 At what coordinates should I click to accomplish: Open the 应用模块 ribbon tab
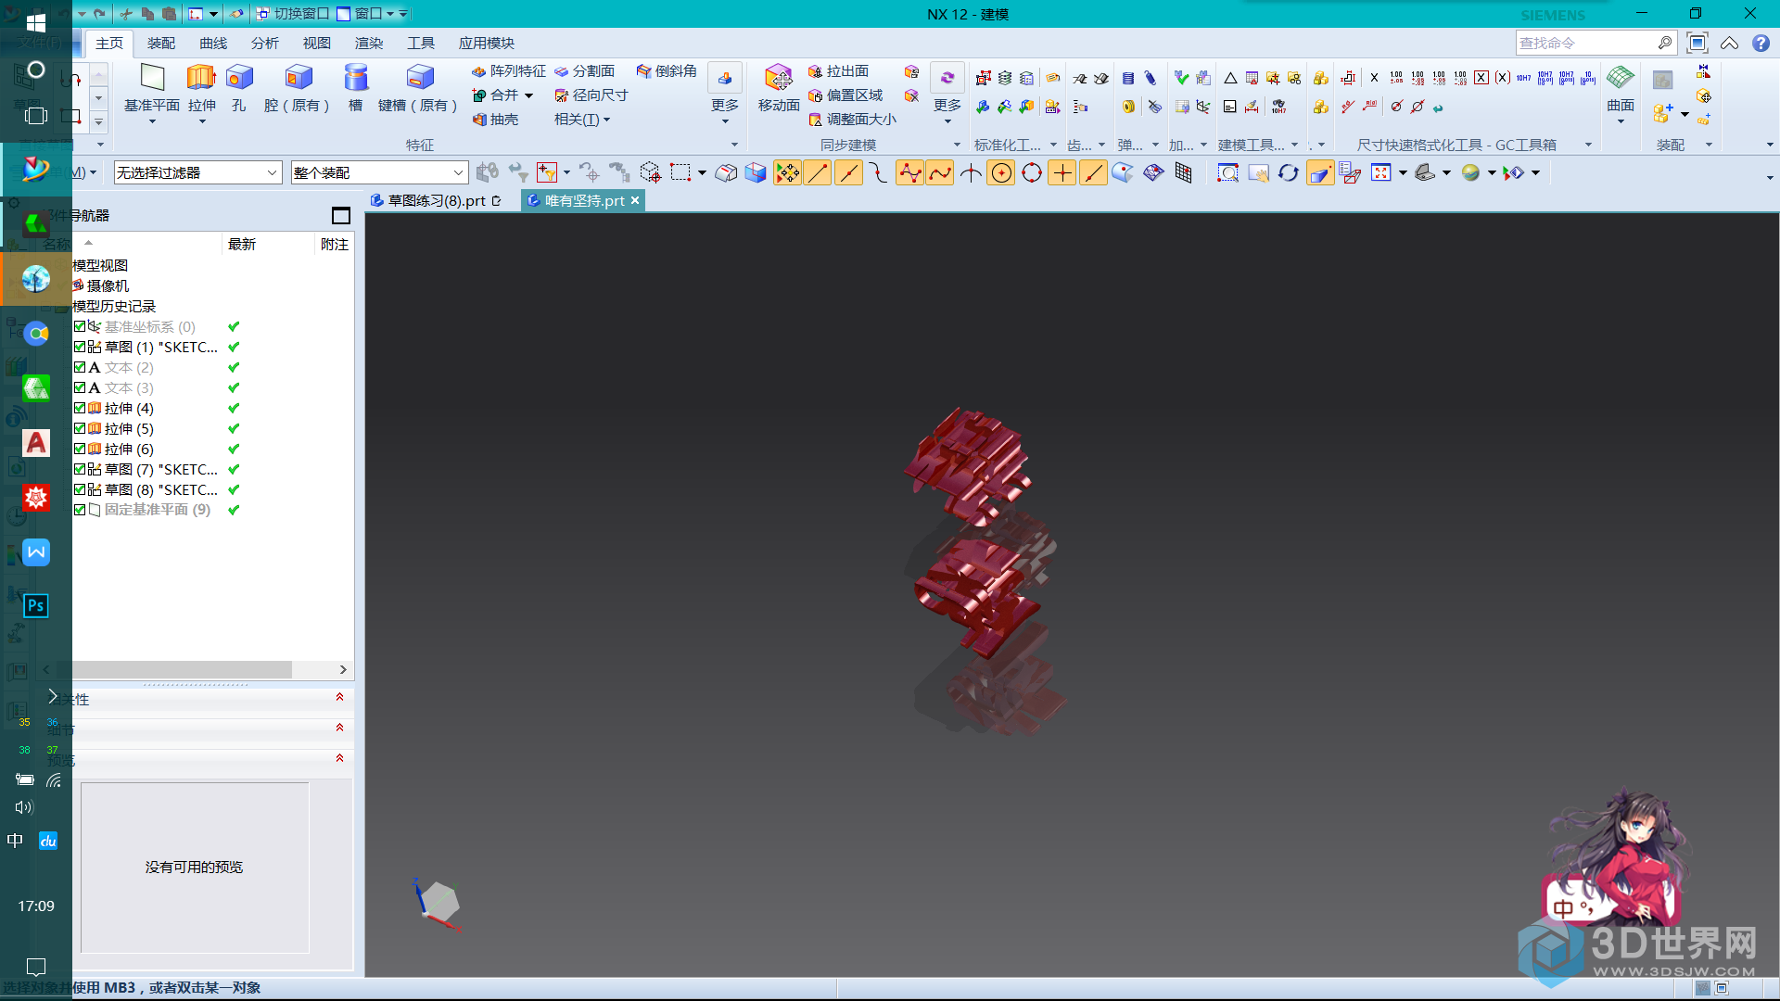[486, 43]
